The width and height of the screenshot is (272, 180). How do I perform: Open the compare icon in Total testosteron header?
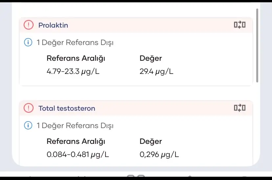239,108
